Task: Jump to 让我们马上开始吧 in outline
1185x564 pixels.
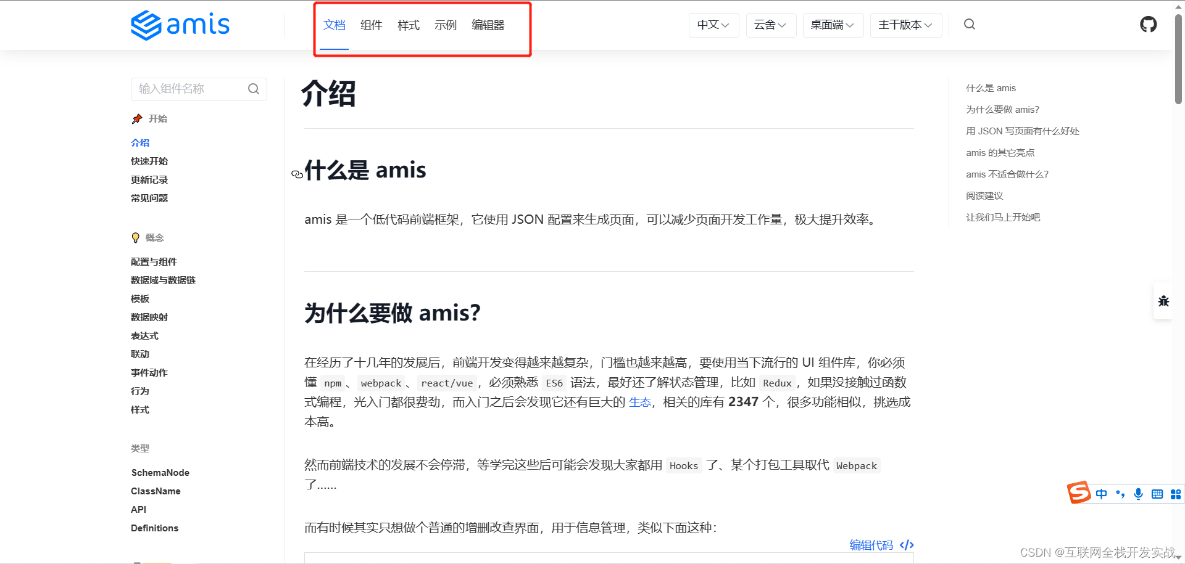Action: tap(1003, 218)
